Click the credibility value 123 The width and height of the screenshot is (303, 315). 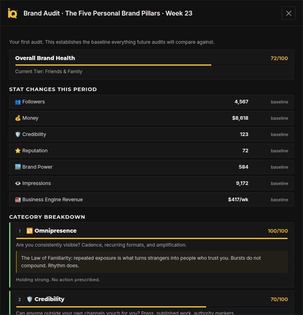coord(244,134)
